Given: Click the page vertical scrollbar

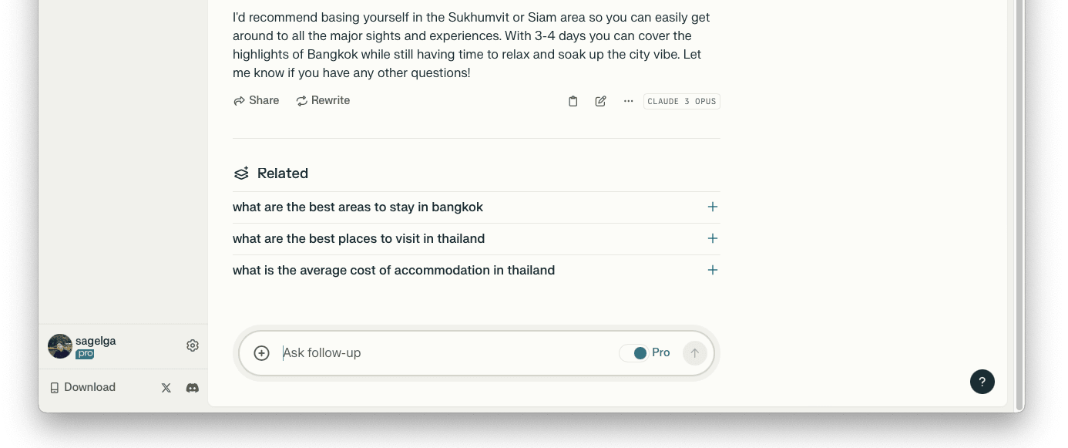Looking at the screenshot, I should click(1019, 200).
